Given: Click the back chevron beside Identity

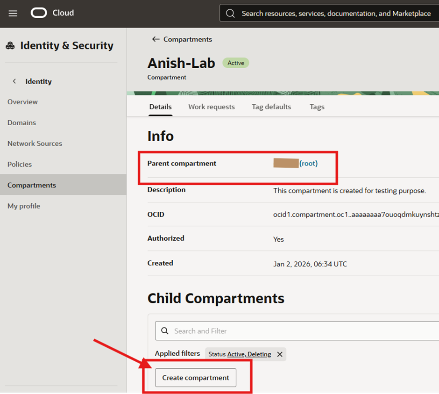Looking at the screenshot, I should click(14, 81).
